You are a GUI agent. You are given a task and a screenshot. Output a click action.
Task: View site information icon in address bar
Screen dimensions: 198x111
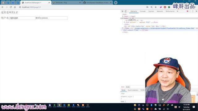pos(20,7)
